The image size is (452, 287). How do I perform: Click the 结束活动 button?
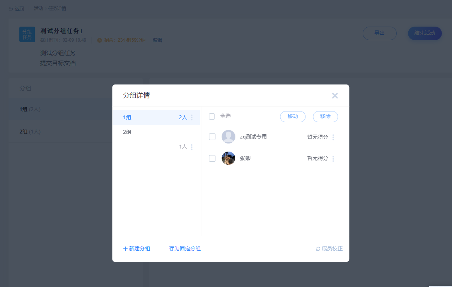click(425, 33)
